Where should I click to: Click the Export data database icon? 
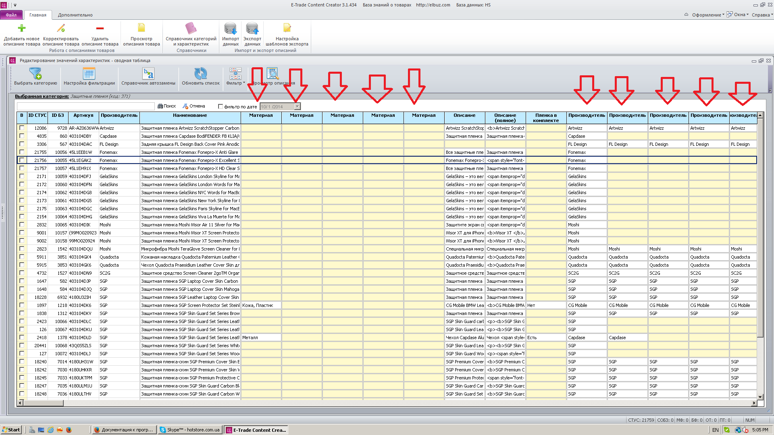click(x=252, y=28)
